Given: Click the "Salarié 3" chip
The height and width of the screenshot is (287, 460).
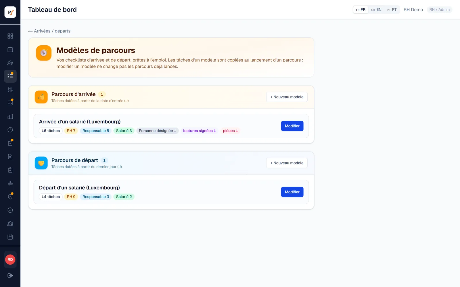Looking at the screenshot, I should [124, 131].
